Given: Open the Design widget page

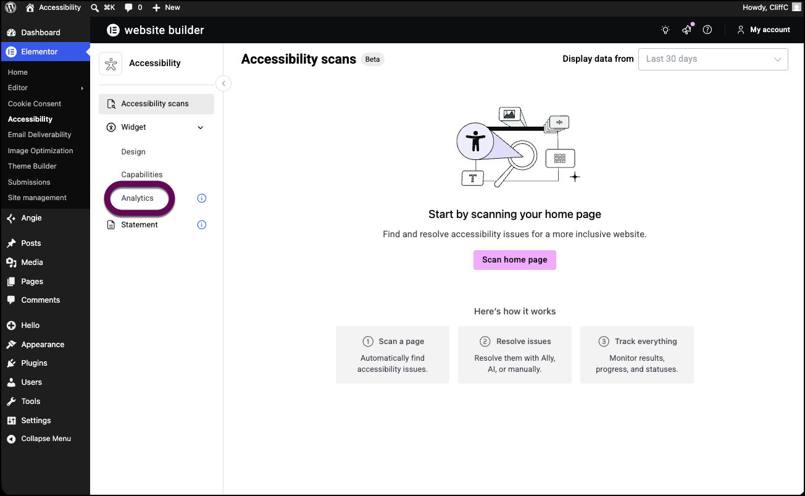Looking at the screenshot, I should click(x=133, y=152).
